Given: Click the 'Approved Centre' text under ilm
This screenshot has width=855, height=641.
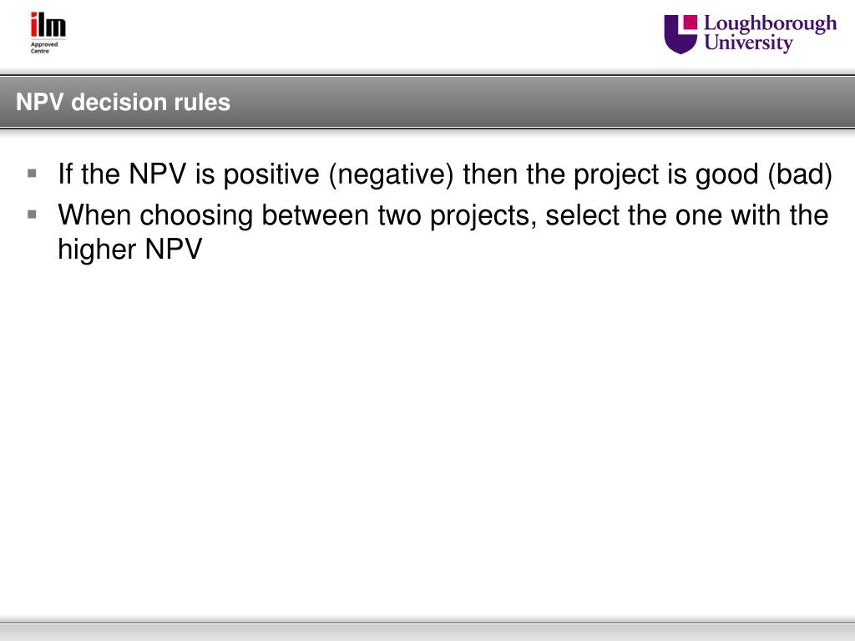Looking at the screenshot, I should 44,48.
